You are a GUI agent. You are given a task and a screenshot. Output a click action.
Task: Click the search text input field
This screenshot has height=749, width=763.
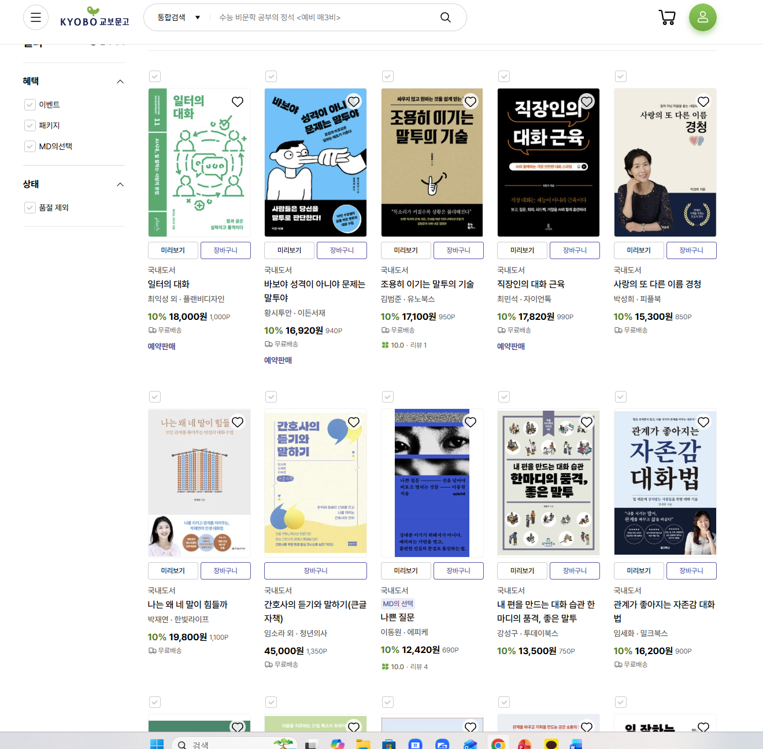click(324, 17)
